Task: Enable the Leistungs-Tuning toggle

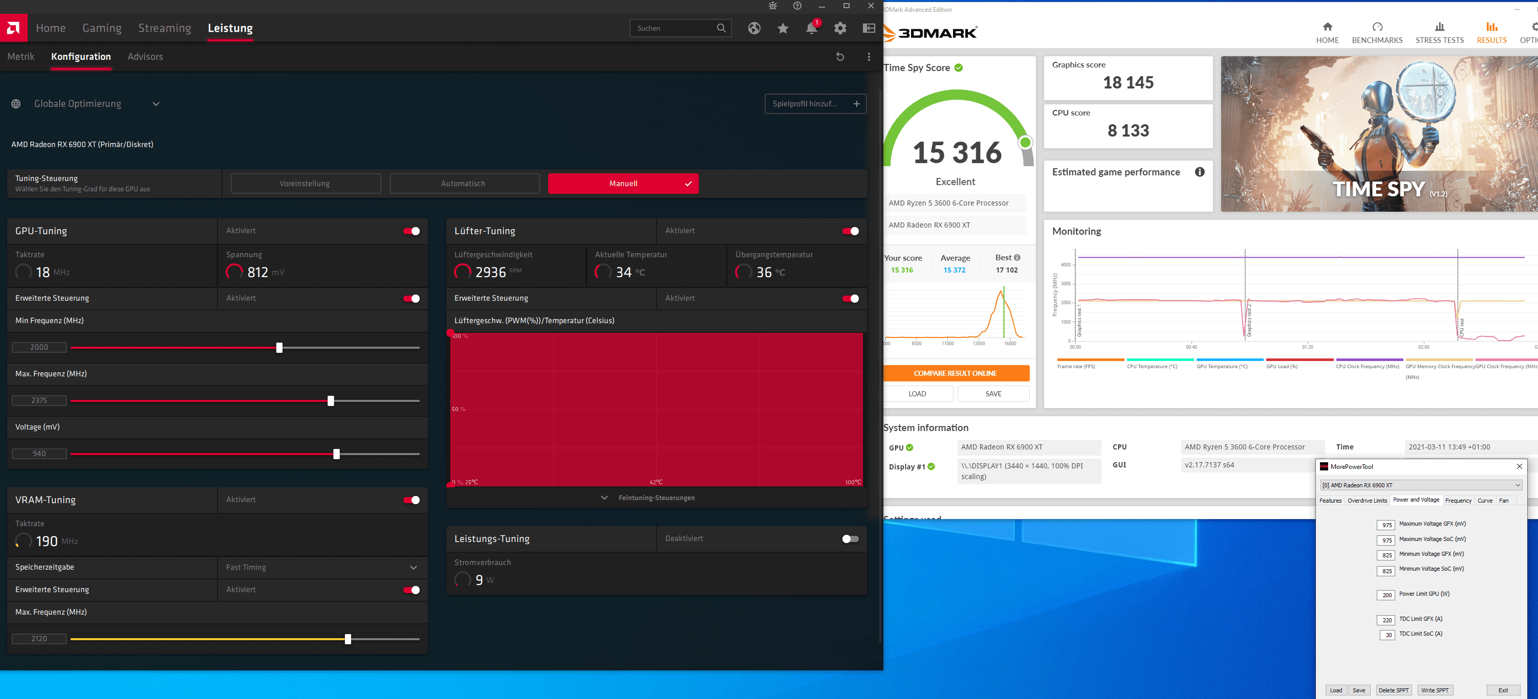Action: coord(850,538)
